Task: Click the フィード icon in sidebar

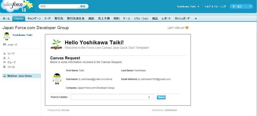Action: 4,54
